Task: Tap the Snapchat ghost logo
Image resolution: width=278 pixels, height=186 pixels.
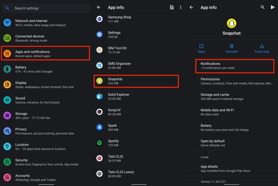Action: coord(232,23)
